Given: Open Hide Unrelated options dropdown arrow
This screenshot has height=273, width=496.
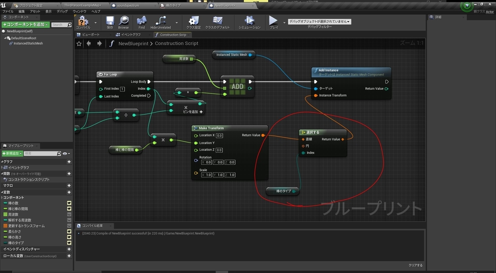Looking at the screenshot, I should tap(177, 22).
